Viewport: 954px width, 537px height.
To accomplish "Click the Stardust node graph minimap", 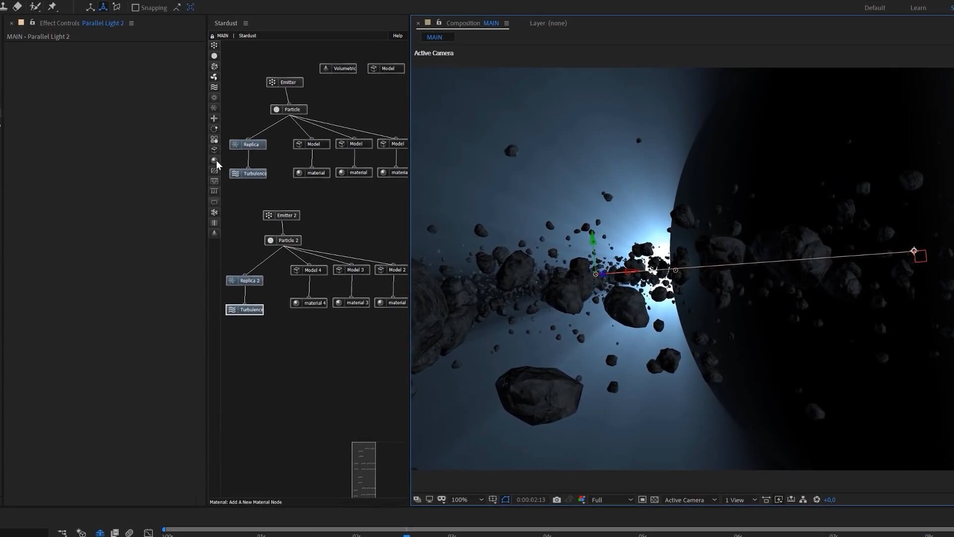I will (364, 470).
